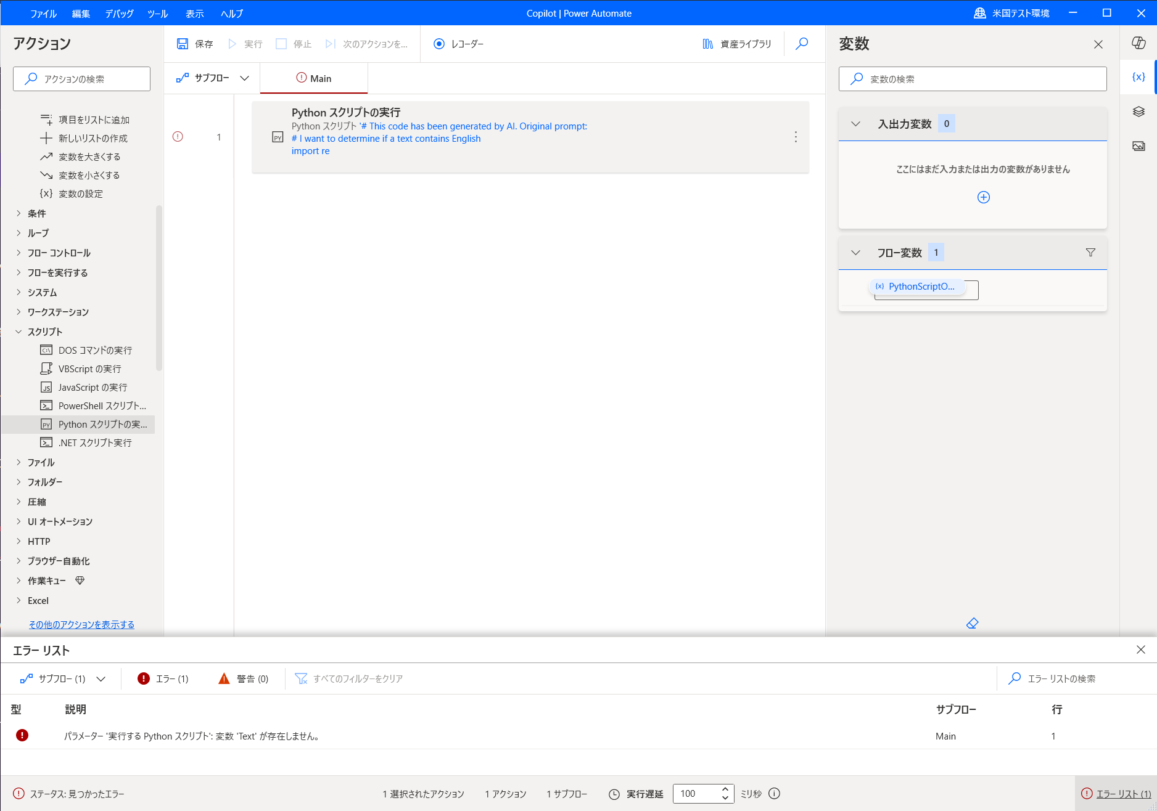Save the flow
Viewport: 1157px width, 811px height.
coord(194,44)
